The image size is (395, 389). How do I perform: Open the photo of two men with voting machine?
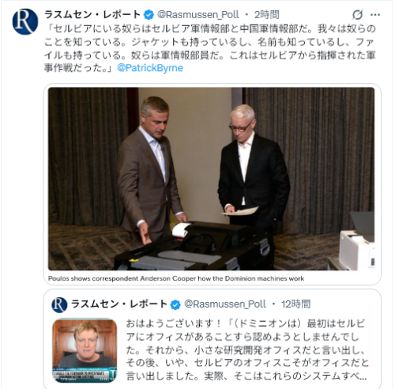211,179
